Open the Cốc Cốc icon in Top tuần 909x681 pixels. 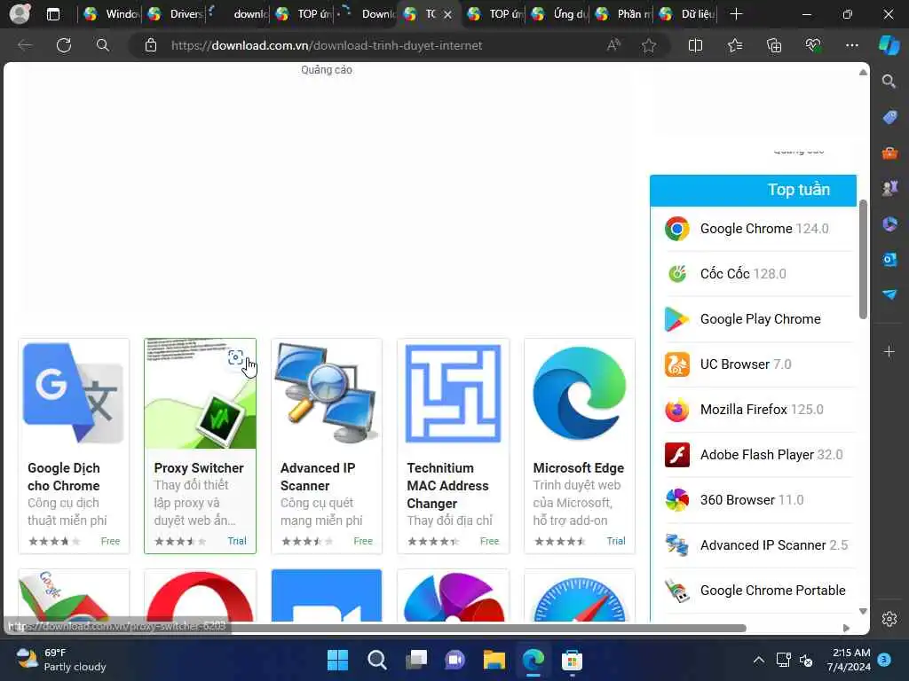coord(676,274)
